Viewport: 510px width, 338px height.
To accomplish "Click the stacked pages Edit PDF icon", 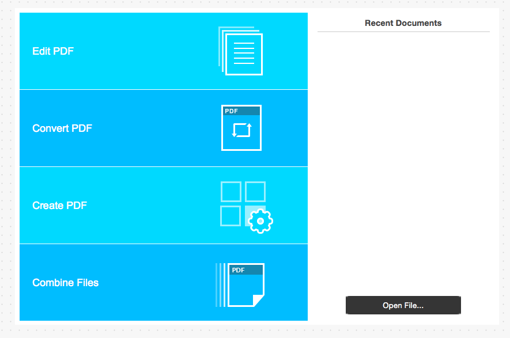I will (x=240, y=51).
